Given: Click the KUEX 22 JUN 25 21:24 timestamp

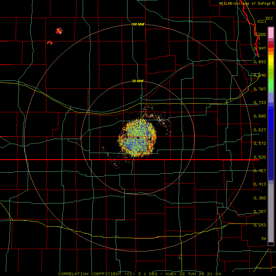Looking at the screenshot, I should point(193,274).
